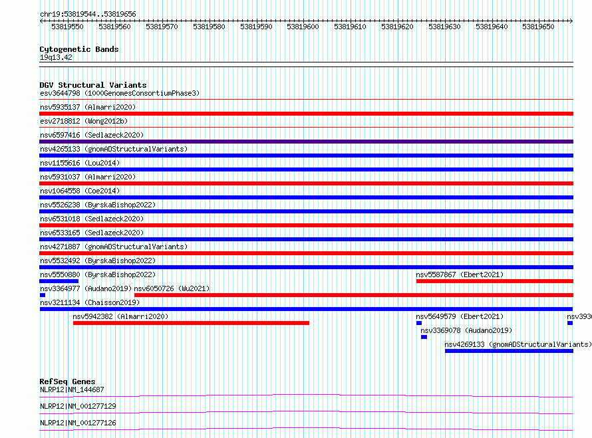The width and height of the screenshot is (592, 438).
Task: Click the chr19:53819544..53819656 coordinate label
Action: [88, 14]
